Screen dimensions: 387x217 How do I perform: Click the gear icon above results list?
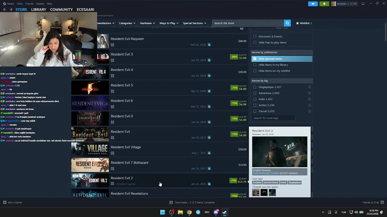(x=242, y=28)
